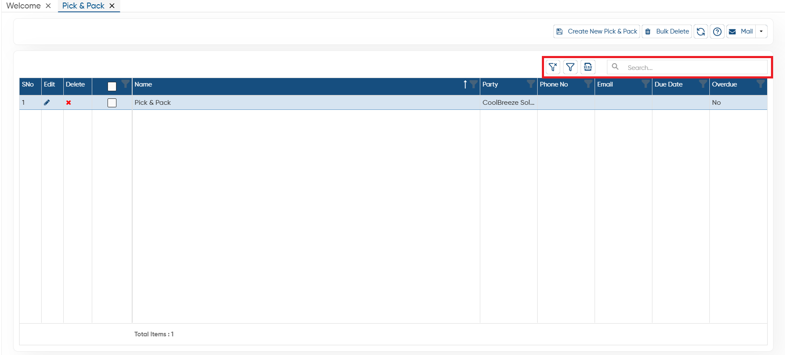
Task: Toggle the header select-all checkbox
Action: pyautogui.click(x=112, y=87)
